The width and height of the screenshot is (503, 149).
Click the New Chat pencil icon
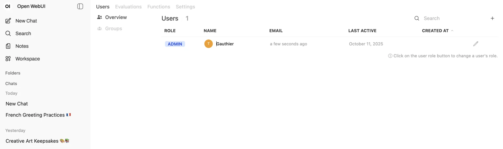8,21
